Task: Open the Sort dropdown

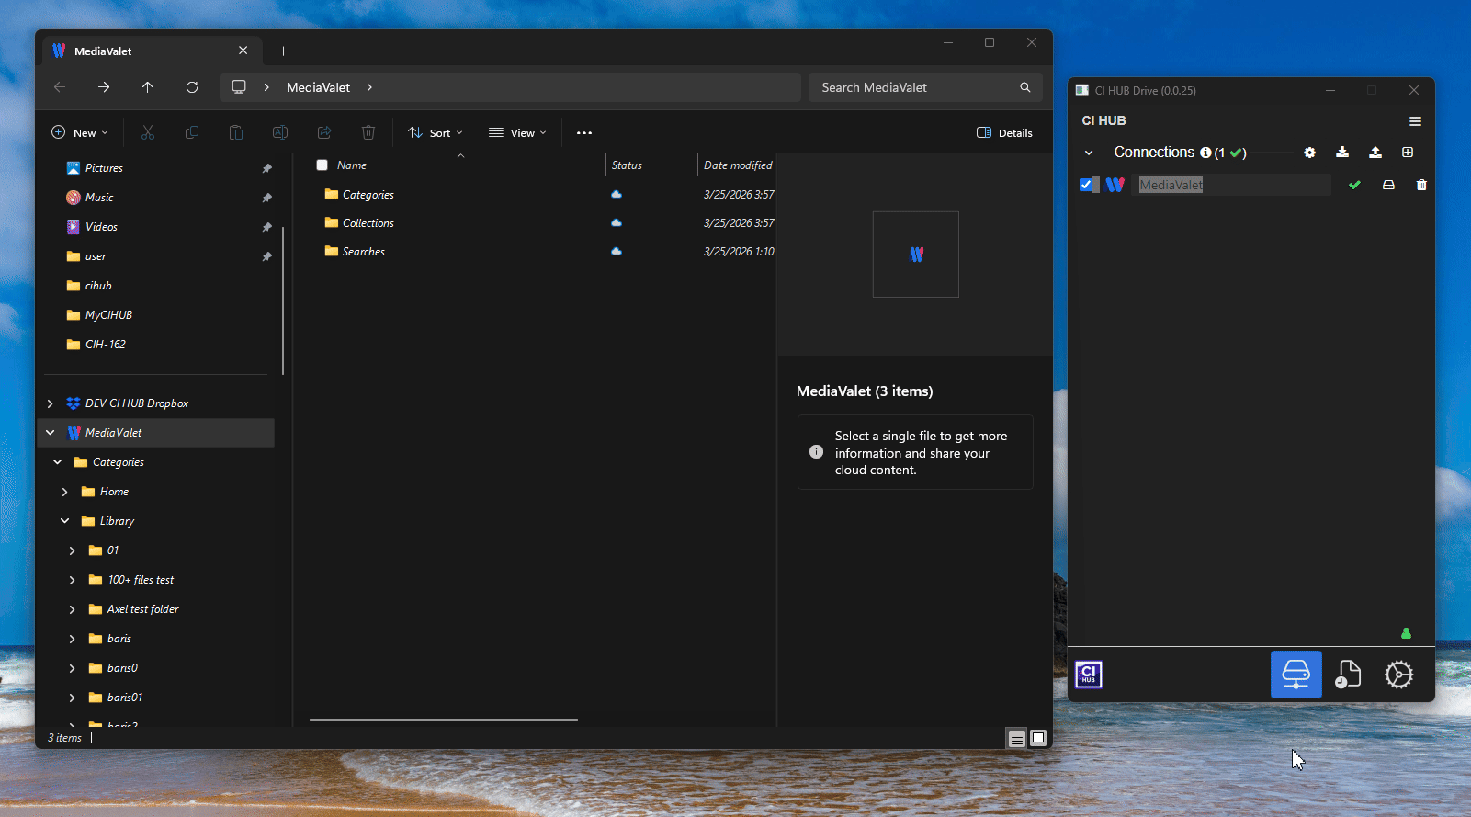Action: (x=436, y=133)
